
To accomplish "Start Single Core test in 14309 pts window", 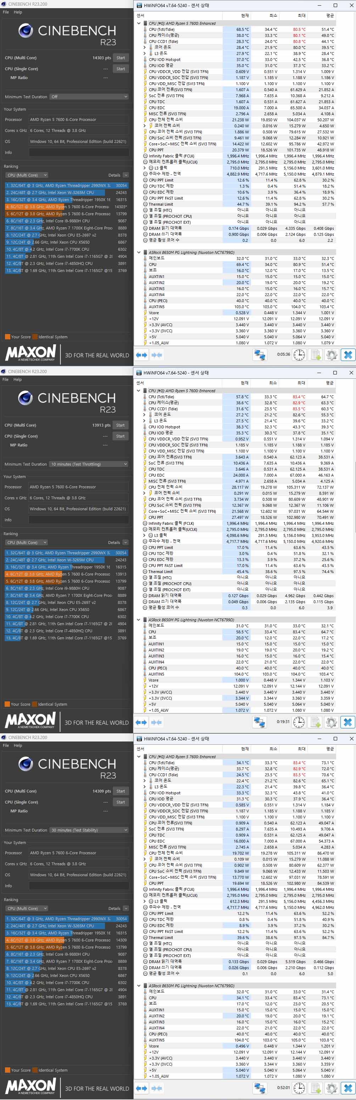I will [121, 802].
